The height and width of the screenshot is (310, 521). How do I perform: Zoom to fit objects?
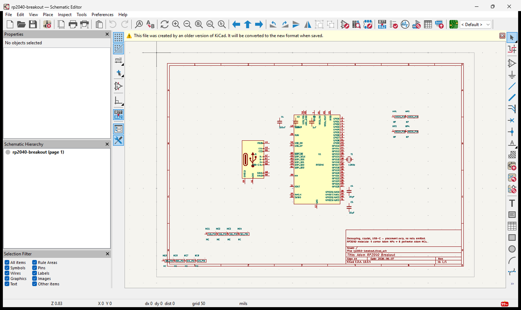click(x=210, y=25)
